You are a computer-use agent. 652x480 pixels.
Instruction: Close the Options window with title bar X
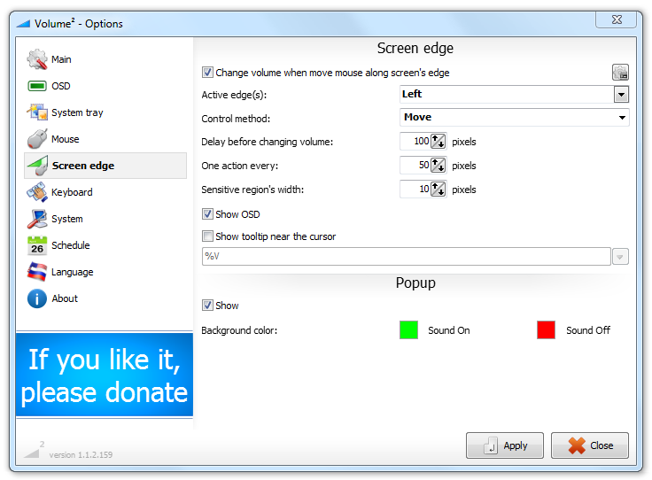617,19
